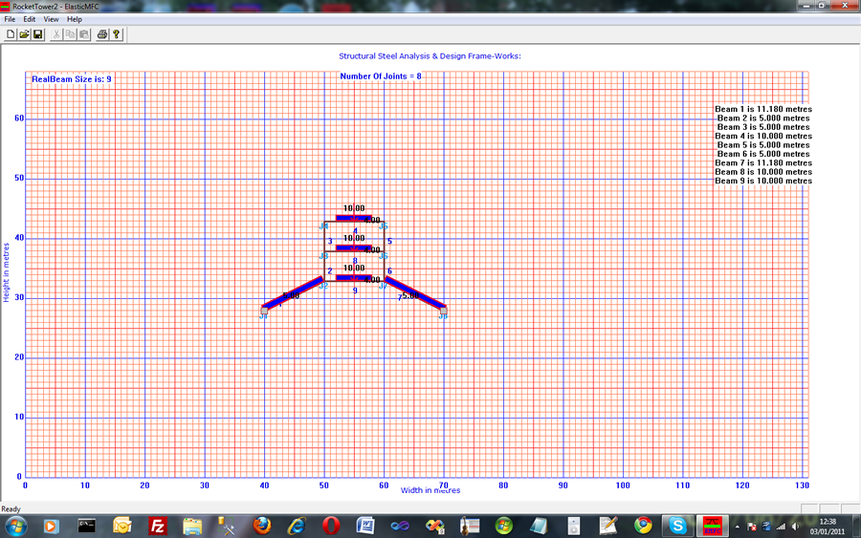
Task: Click the Open file folder icon
Action: point(24,34)
